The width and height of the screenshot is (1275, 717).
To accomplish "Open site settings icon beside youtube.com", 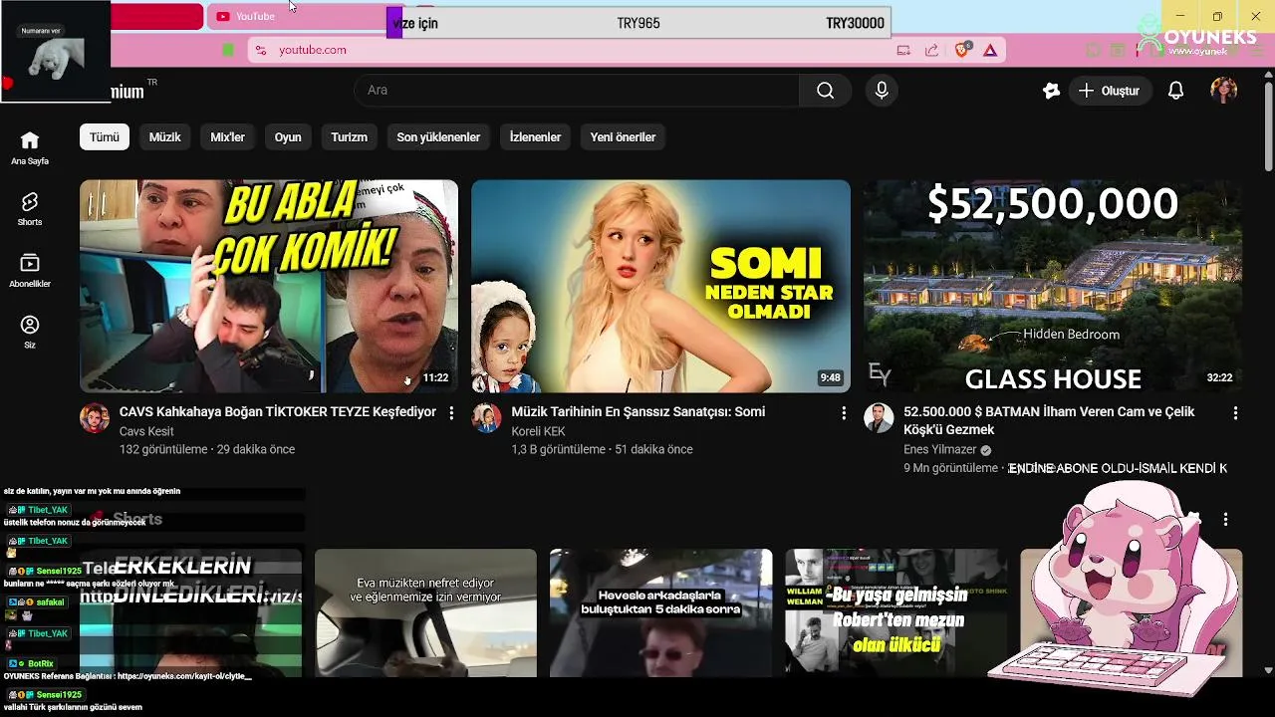I will click(x=260, y=50).
